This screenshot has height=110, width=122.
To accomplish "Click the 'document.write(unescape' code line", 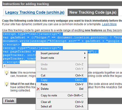I will click(62, 41).
